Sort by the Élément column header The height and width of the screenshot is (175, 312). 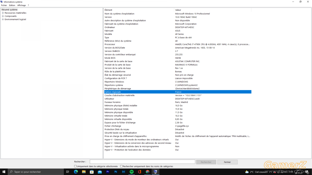click(x=139, y=10)
